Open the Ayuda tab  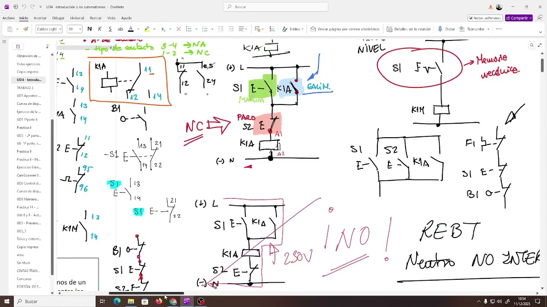126,18
